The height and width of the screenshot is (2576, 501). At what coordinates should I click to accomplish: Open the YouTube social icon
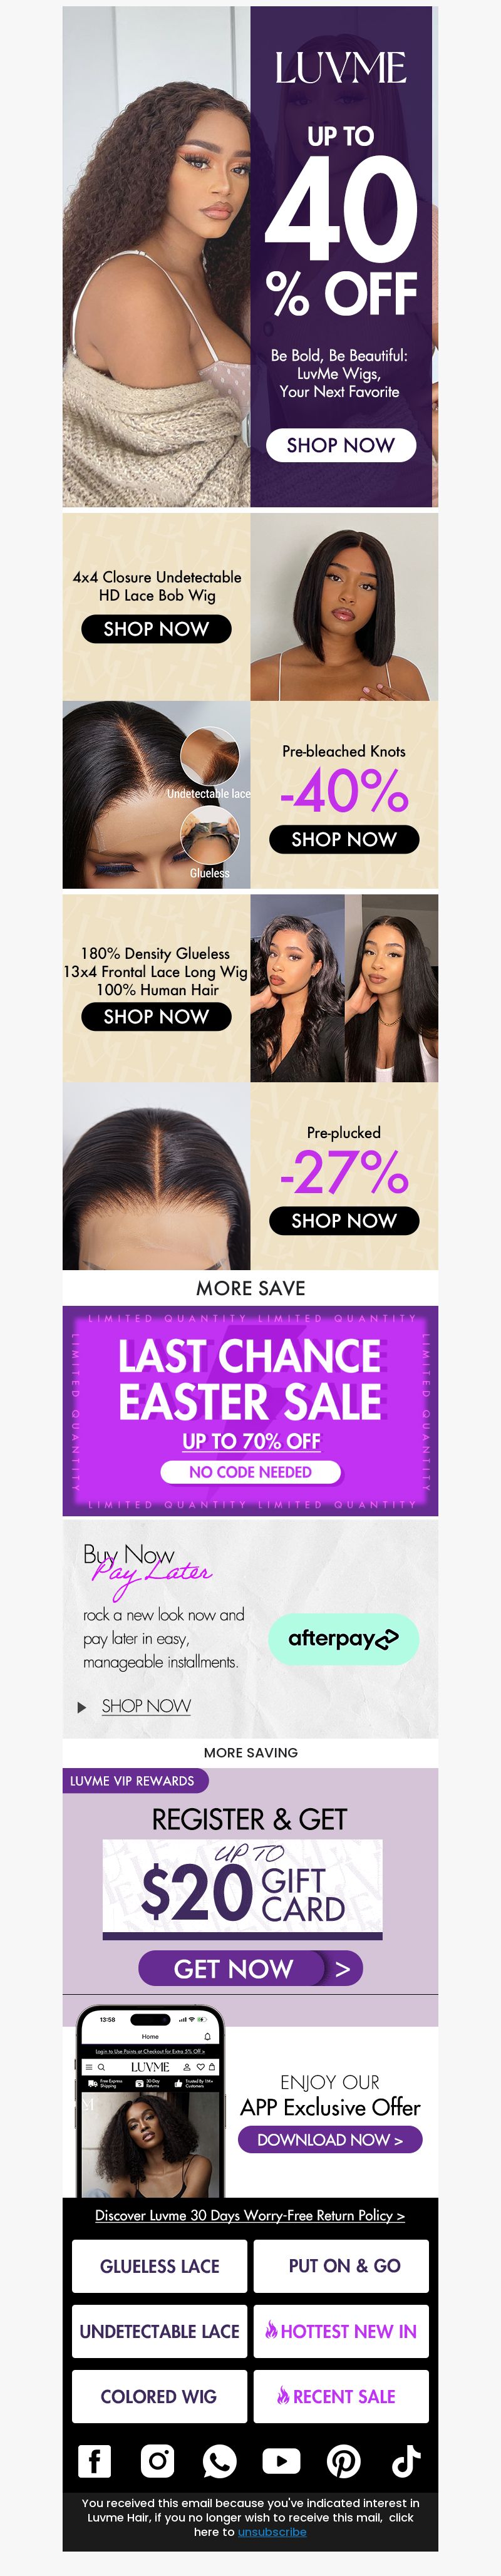coord(281,2461)
